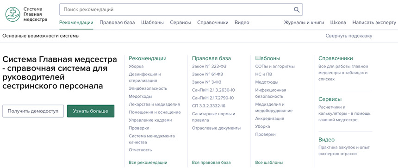Viewport: 398px width, 168px height.
Task: Open the Шаблоны column heading
Action: [267, 58]
